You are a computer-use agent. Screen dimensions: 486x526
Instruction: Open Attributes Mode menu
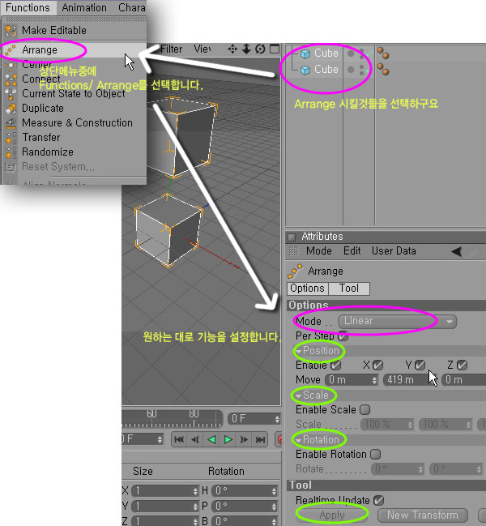click(x=319, y=251)
